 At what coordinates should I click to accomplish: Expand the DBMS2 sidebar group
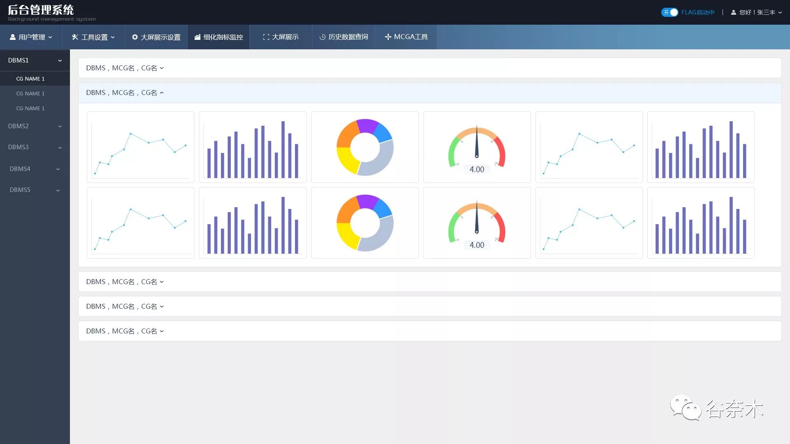tap(35, 126)
